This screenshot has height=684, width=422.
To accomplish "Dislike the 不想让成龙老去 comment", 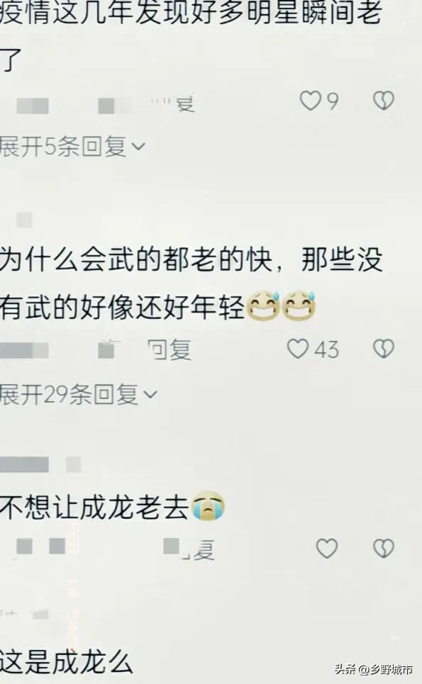I will (x=384, y=549).
